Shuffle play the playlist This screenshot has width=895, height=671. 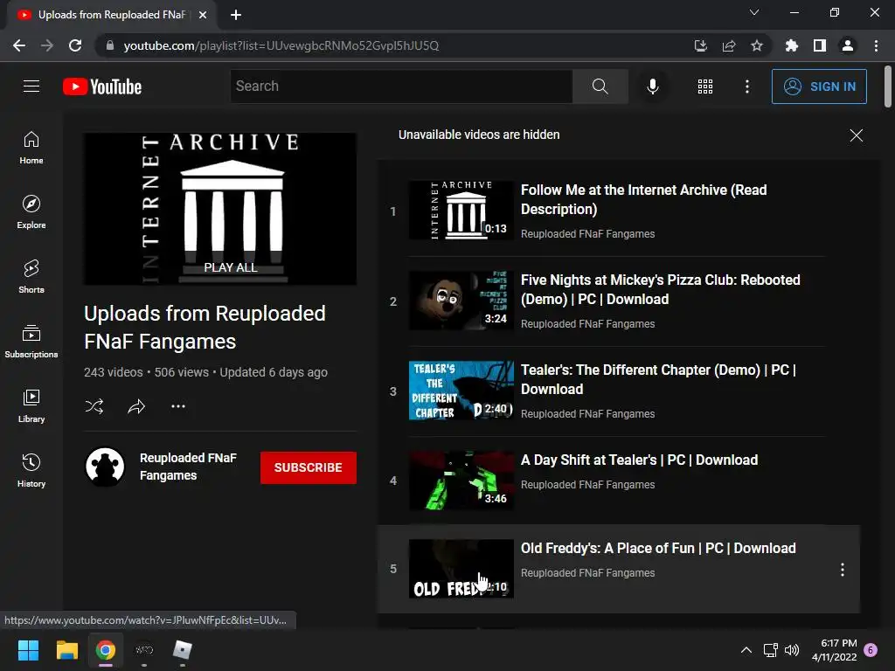click(x=94, y=406)
